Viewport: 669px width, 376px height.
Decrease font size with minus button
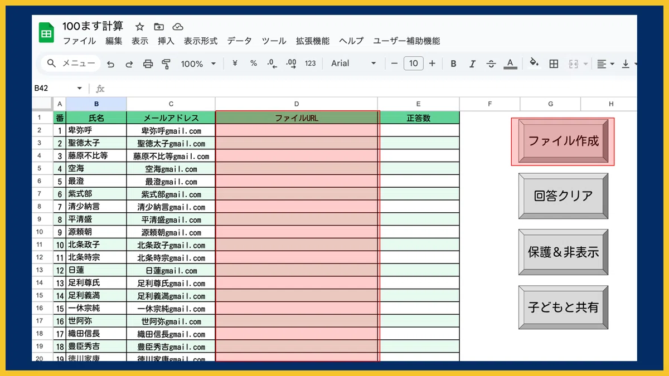[x=395, y=64]
